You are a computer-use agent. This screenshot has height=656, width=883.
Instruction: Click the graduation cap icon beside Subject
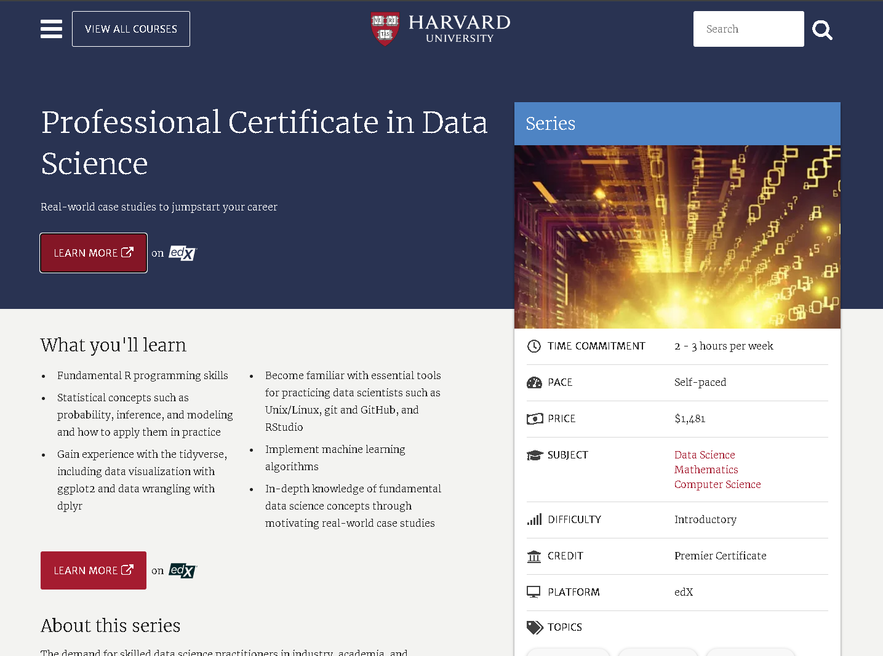pos(535,455)
